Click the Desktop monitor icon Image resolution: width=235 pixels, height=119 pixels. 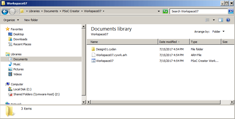[x=10, y=34]
